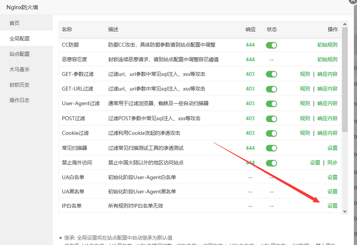This screenshot has width=357, height=245.
Task: Click the 403 response of Cookie过滤
Action: pyautogui.click(x=250, y=133)
